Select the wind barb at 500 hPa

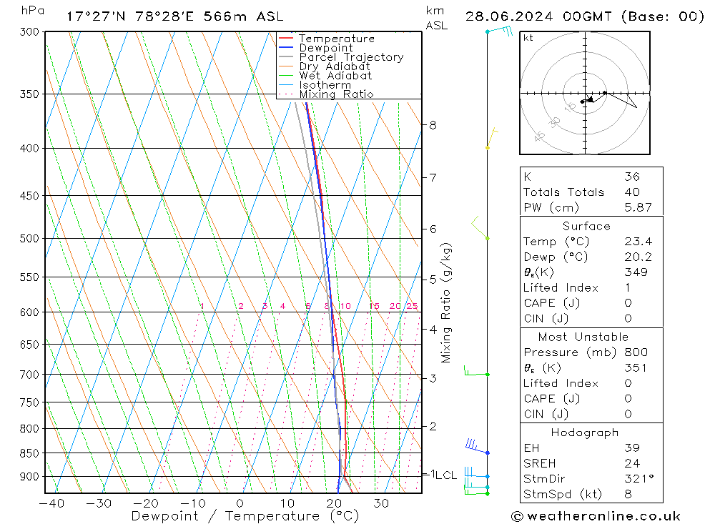click(480, 229)
